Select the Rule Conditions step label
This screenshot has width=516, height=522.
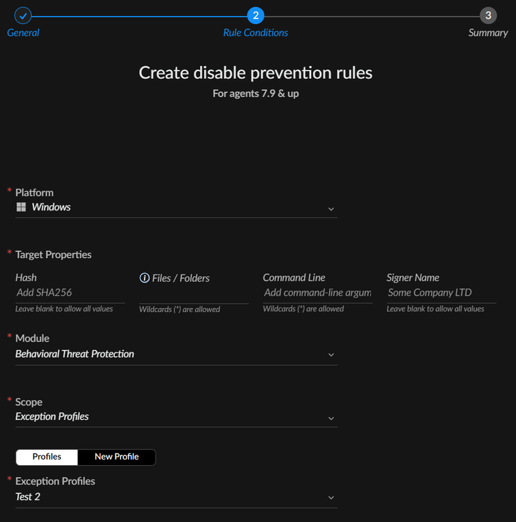coord(256,33)
